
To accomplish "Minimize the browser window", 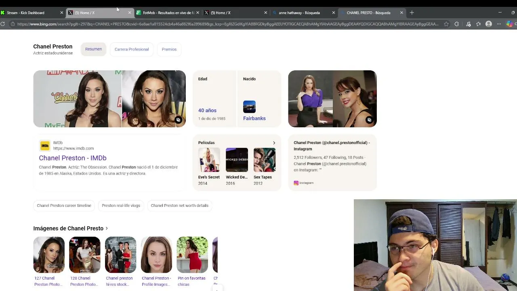I will pyautogui.click(x=500, y=13).
